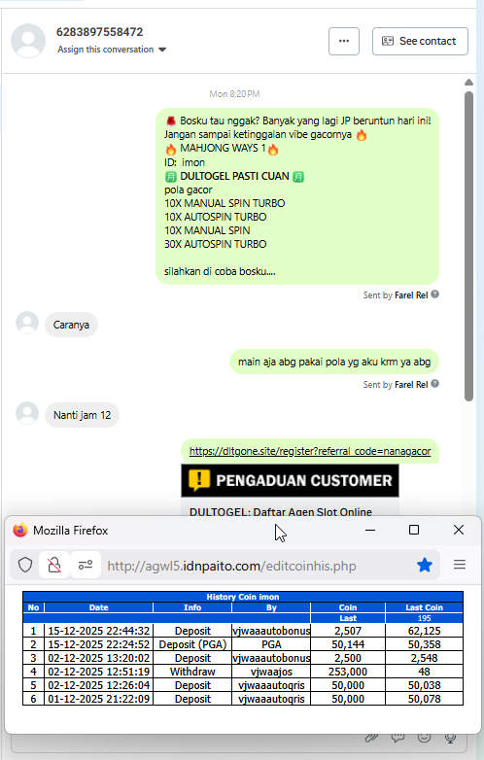Minimize the Mozilla Firefox window
This screenshot has width=484, height=760.
[370, 531]
